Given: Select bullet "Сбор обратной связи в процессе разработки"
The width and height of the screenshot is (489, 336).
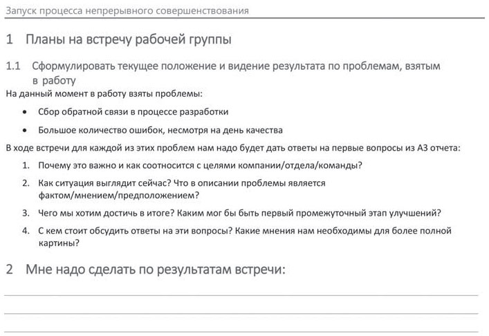Looking at the screenshot, I should (133, 111).
